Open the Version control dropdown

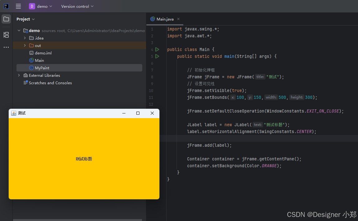click(77, 7)
